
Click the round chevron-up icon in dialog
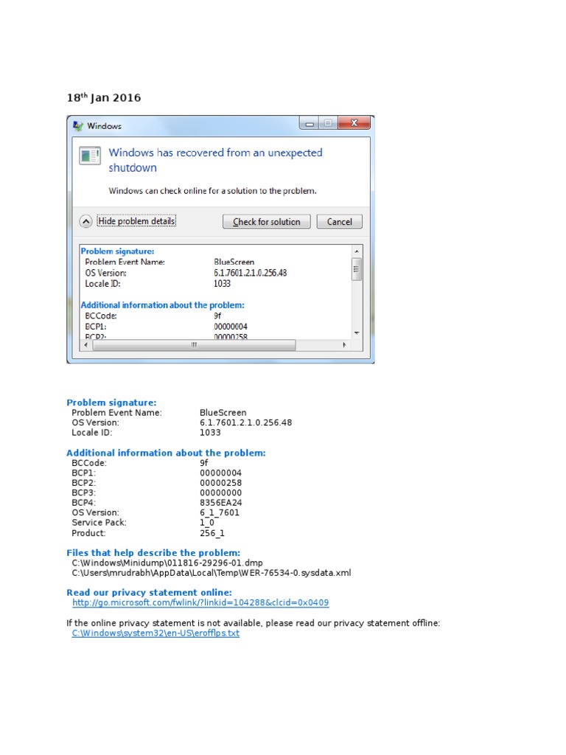tap(85, 221)
